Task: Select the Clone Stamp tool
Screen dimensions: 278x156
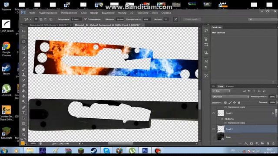Action: coord(23,75)
